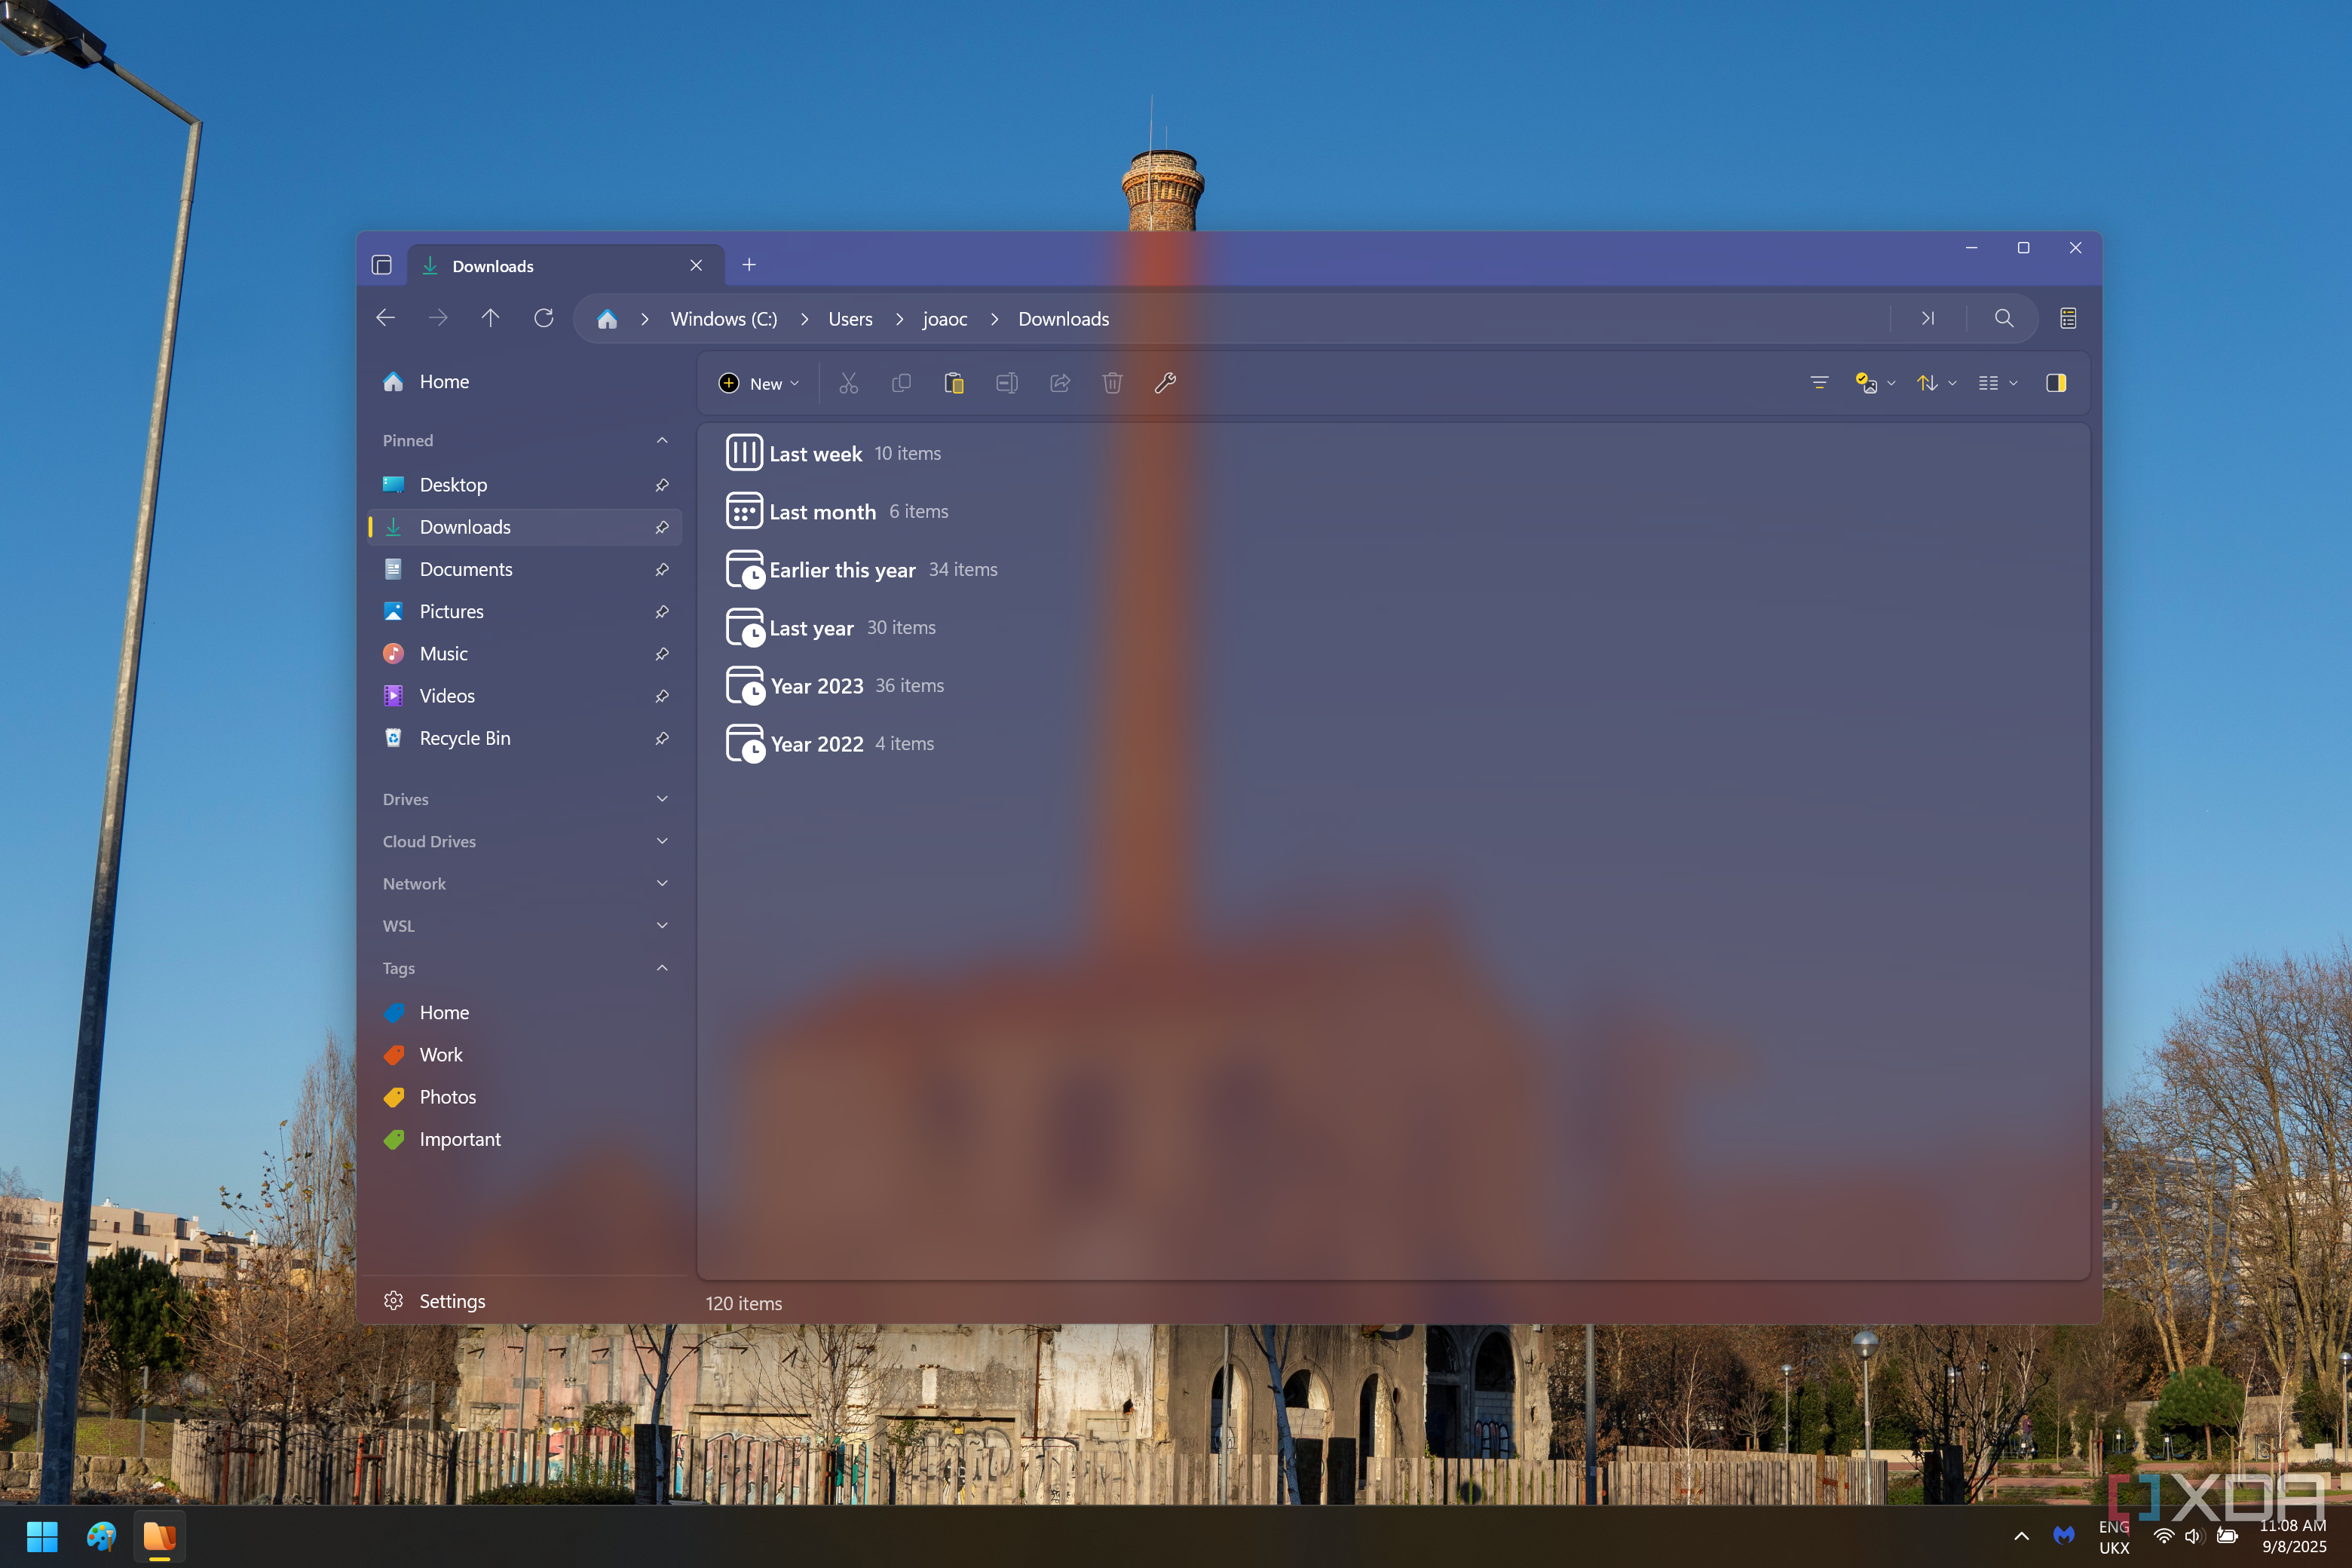Select the orange Work tag
The height and width of the screenshot is (1568, 2352).
pos(525,1055)
